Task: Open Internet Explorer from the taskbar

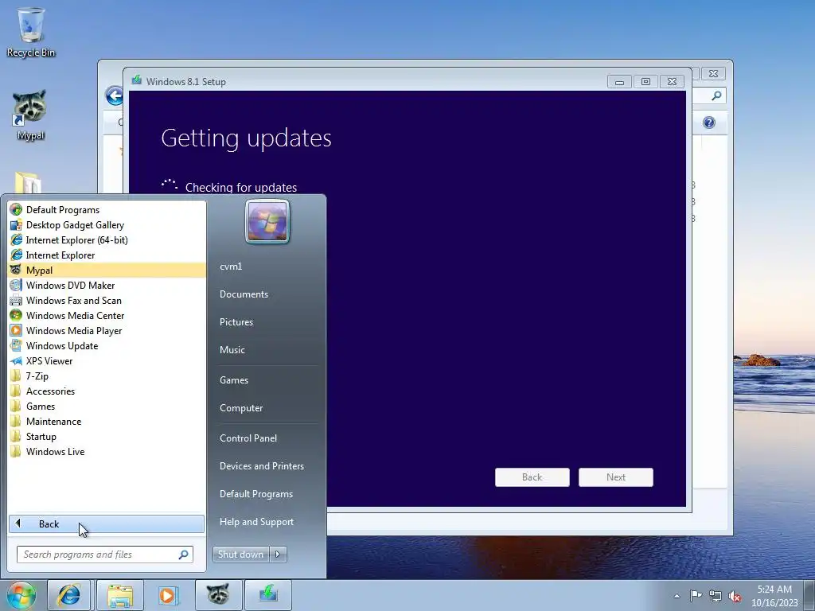Action: pos(69,595)
